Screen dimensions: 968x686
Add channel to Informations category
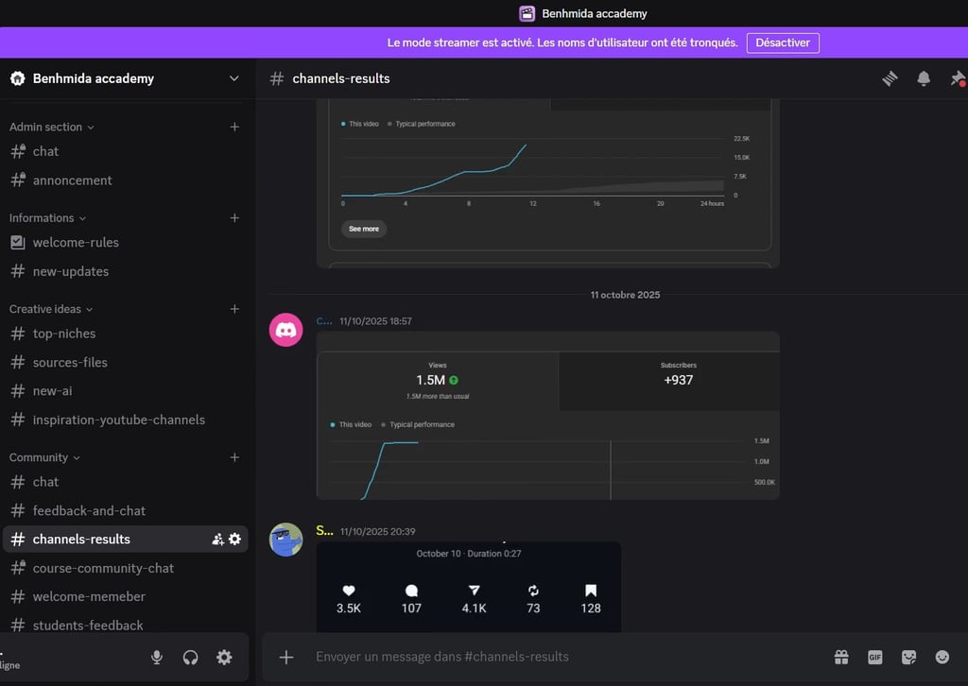[234, 217]
